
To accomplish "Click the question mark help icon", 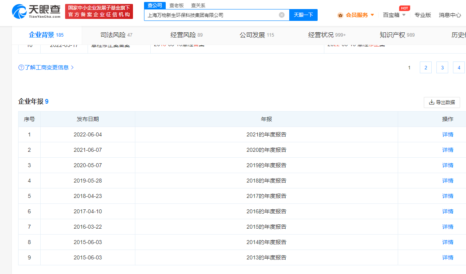I will pyautogui.click(x=21, y=67).
